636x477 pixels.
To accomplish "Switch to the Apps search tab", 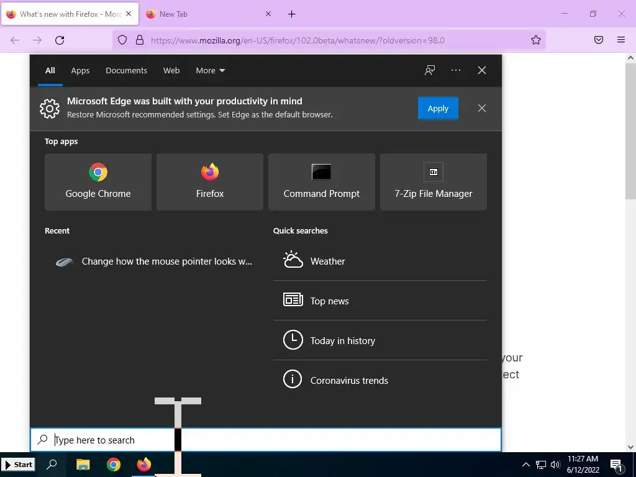I will pyautogui.click(x=80, y=71).
